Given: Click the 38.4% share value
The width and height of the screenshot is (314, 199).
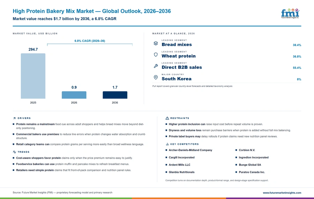Looking at the screenshot, I should click(x=297, y=45).
